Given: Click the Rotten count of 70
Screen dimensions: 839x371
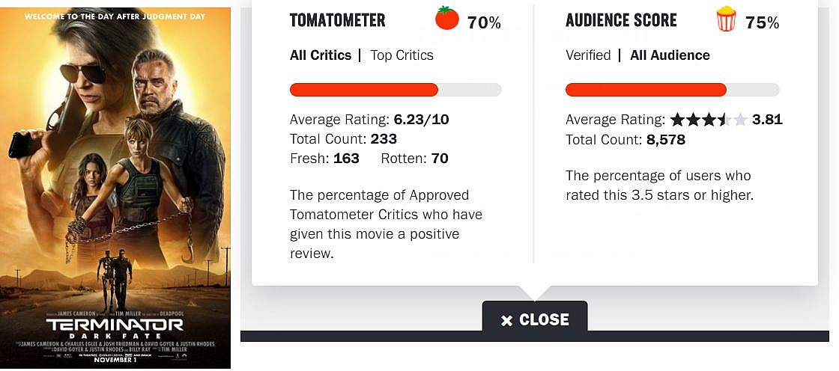Looking at the screenshot, I should [440, 159].
